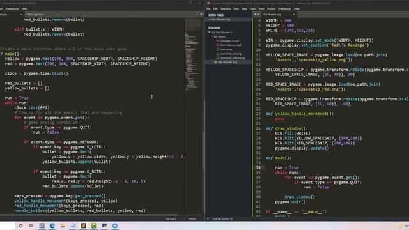Close the REPL [python] tab
This screenshot has height=230, width=409.
pyautogui.click(x=58, y=15)
